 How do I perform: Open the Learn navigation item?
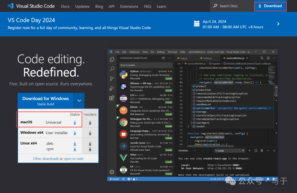pos(161,6)
